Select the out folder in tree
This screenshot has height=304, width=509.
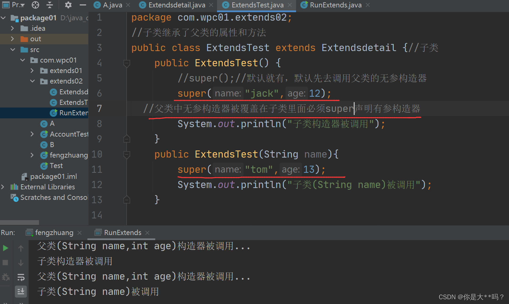pyautogui.click(x=44, y=39)
